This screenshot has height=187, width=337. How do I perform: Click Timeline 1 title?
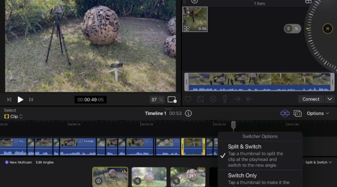point(155,113)
